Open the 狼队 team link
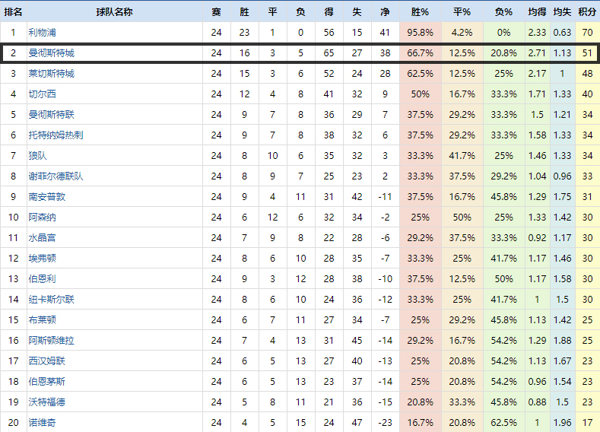Screen dimensions: 600x432 pyautogui.click(x=37, y=156)
